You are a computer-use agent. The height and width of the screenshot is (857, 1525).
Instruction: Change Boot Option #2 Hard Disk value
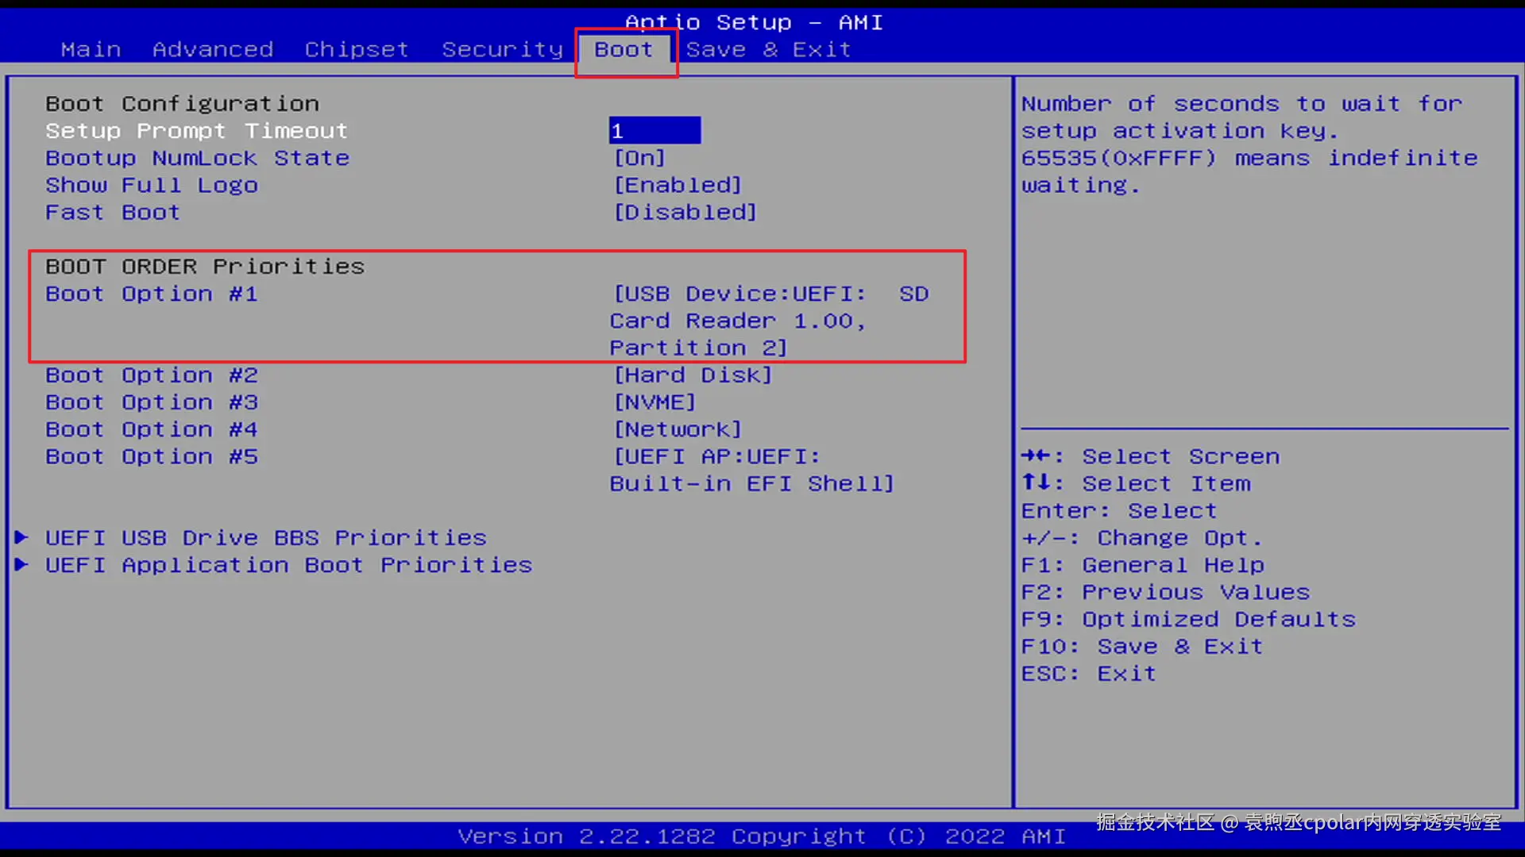click(693, 375)
